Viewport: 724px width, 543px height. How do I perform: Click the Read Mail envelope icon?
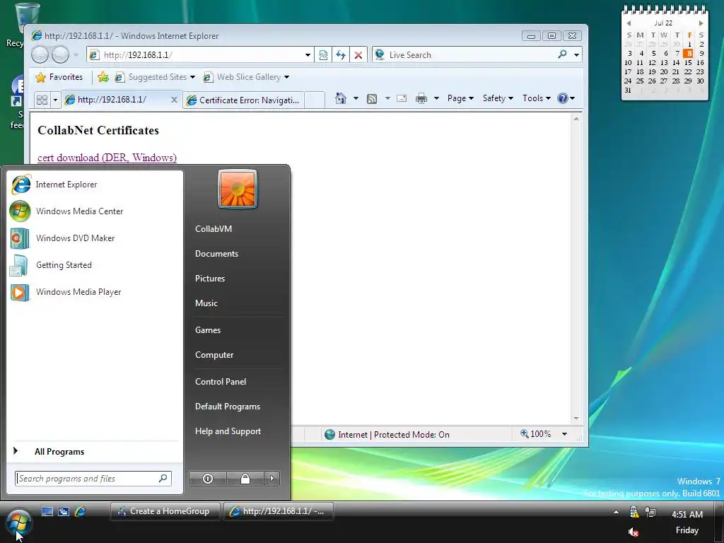(x=402, y=98)
